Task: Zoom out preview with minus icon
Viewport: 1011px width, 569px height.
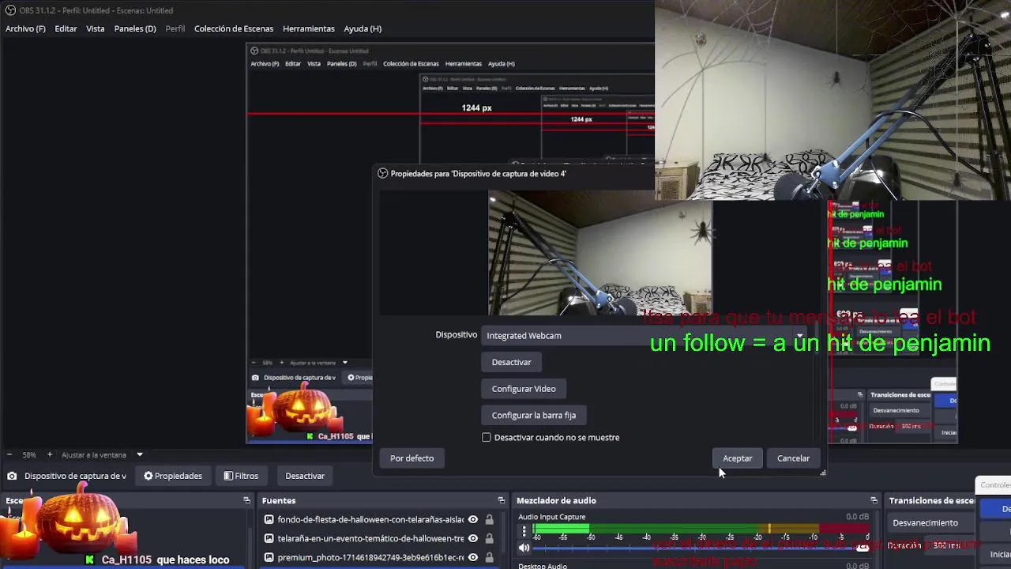Action: click(9, 454)
